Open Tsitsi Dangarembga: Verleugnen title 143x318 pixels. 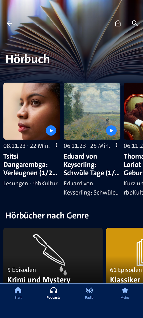[30, 165]
